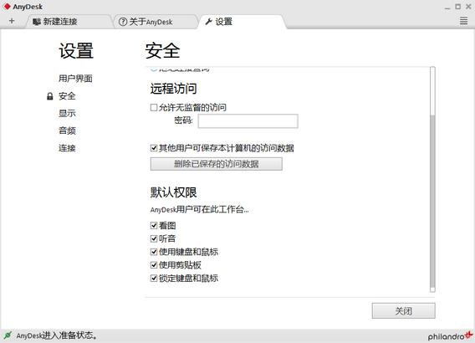Click the vertical scrollbar in settings panel
The width and height of the screenshot is (475, 343).
coord(432,179)
